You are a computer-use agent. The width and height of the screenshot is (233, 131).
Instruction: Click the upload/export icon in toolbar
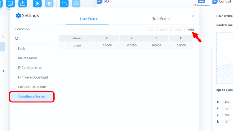[x=22, y=3]
